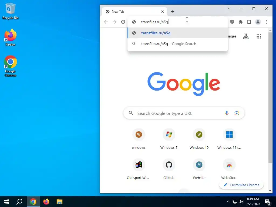Viewport: 276px width, 207px height.
Task: Click the scrollbar down arrow
Action: click(270, 191)
